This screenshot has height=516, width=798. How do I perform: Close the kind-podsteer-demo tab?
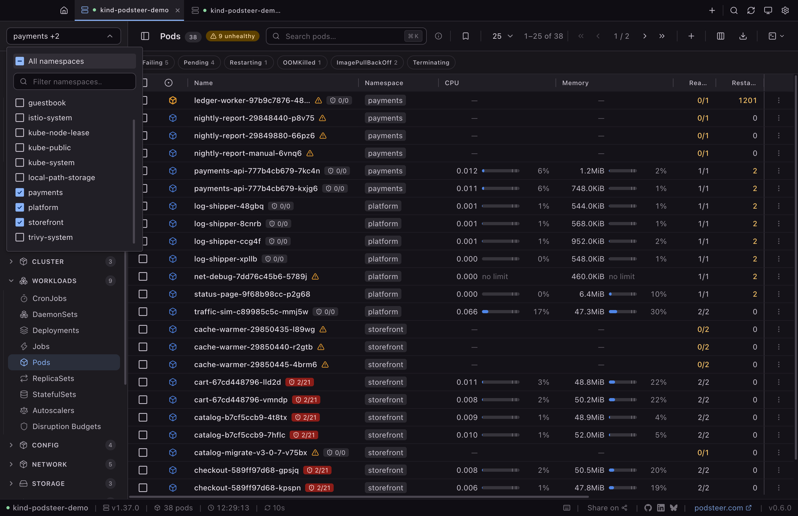coord(177,10)
